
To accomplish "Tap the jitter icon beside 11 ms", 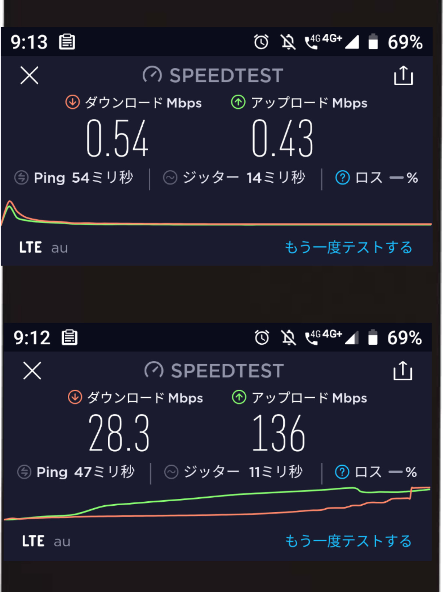I will 171,472.
